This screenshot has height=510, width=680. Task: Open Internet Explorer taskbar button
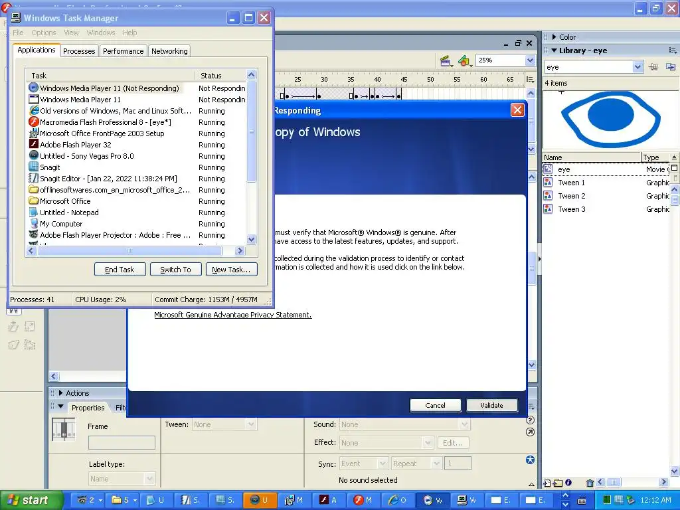click(400, 500)
